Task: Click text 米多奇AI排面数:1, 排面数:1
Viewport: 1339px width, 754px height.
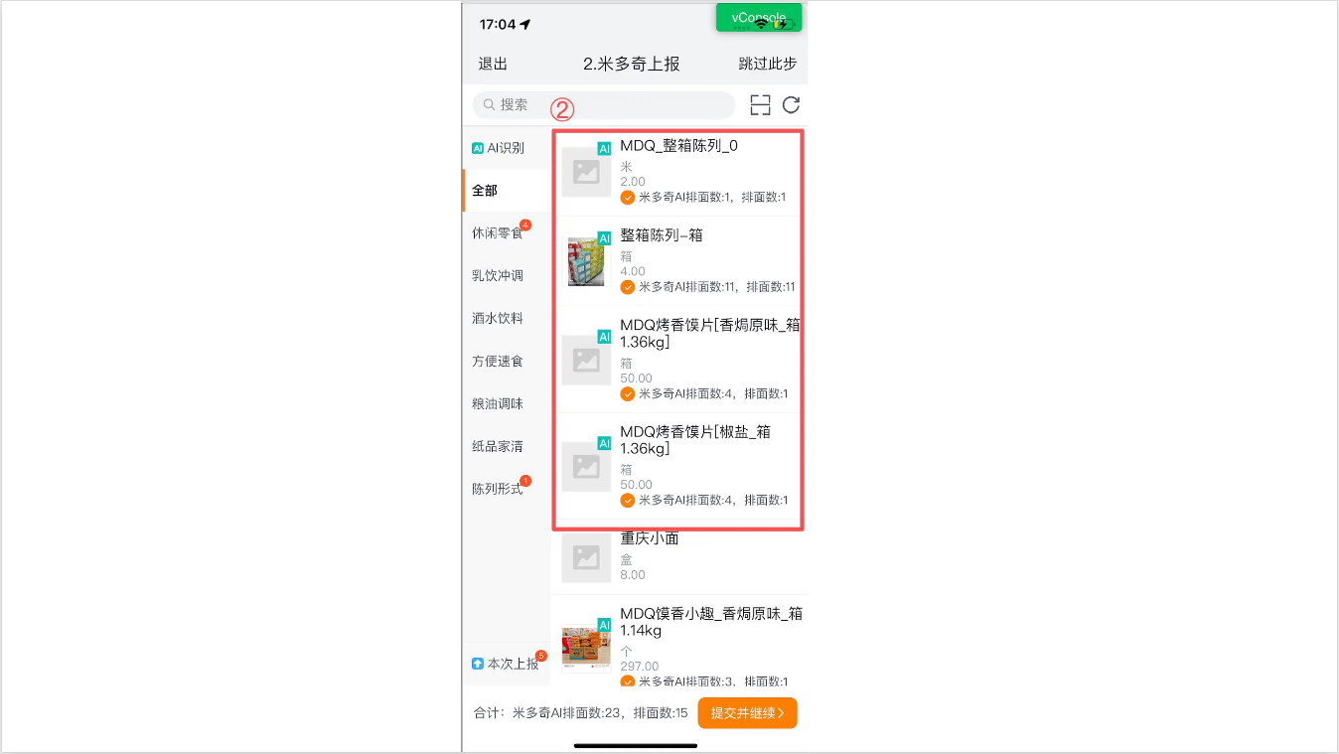Action: coord(712,198)
